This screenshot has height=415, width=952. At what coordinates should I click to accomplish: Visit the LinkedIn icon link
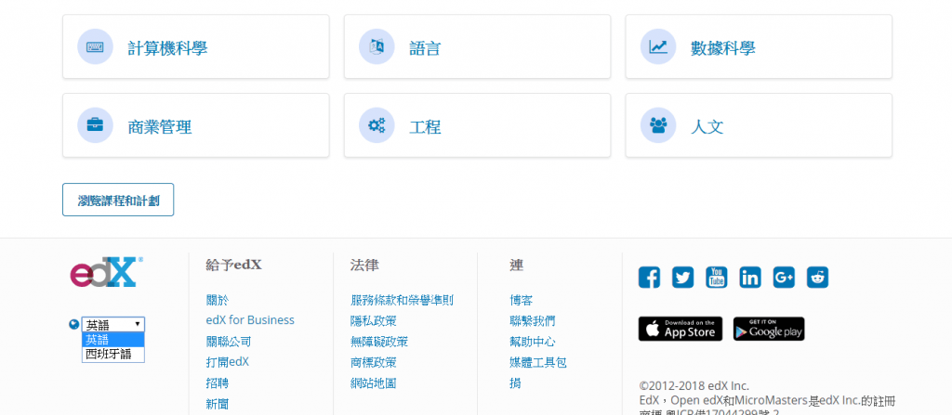750,278
